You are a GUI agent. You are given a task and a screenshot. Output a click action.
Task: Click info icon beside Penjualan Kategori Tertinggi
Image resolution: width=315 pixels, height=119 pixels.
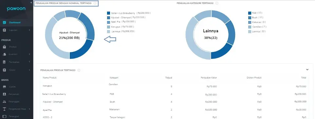click(217, 3)
